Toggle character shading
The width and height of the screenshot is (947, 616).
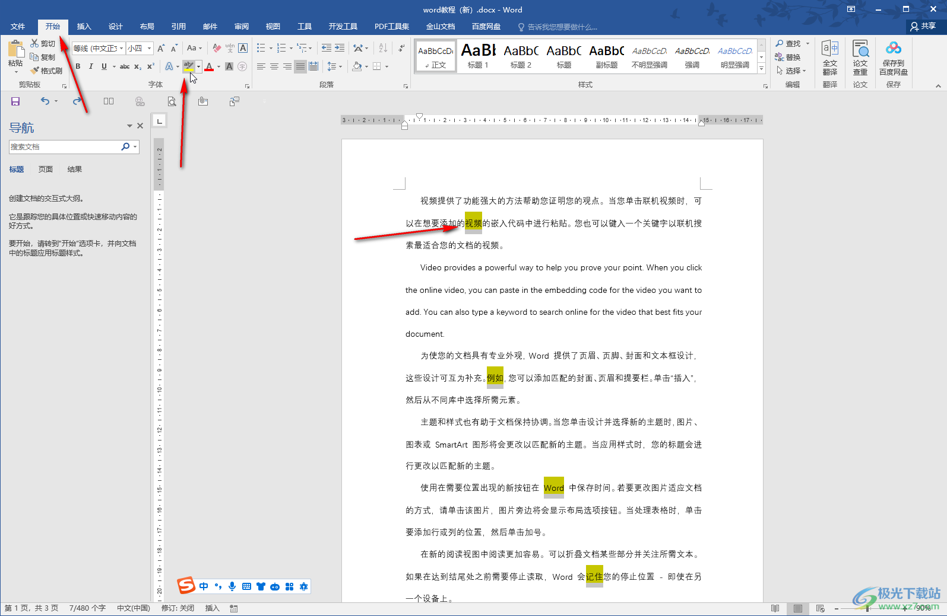coord(229,66)
